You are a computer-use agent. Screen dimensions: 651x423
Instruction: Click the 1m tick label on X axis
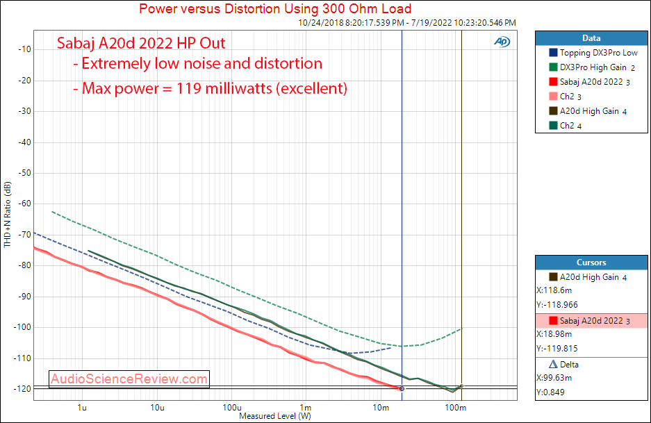[x=306, y=408]
